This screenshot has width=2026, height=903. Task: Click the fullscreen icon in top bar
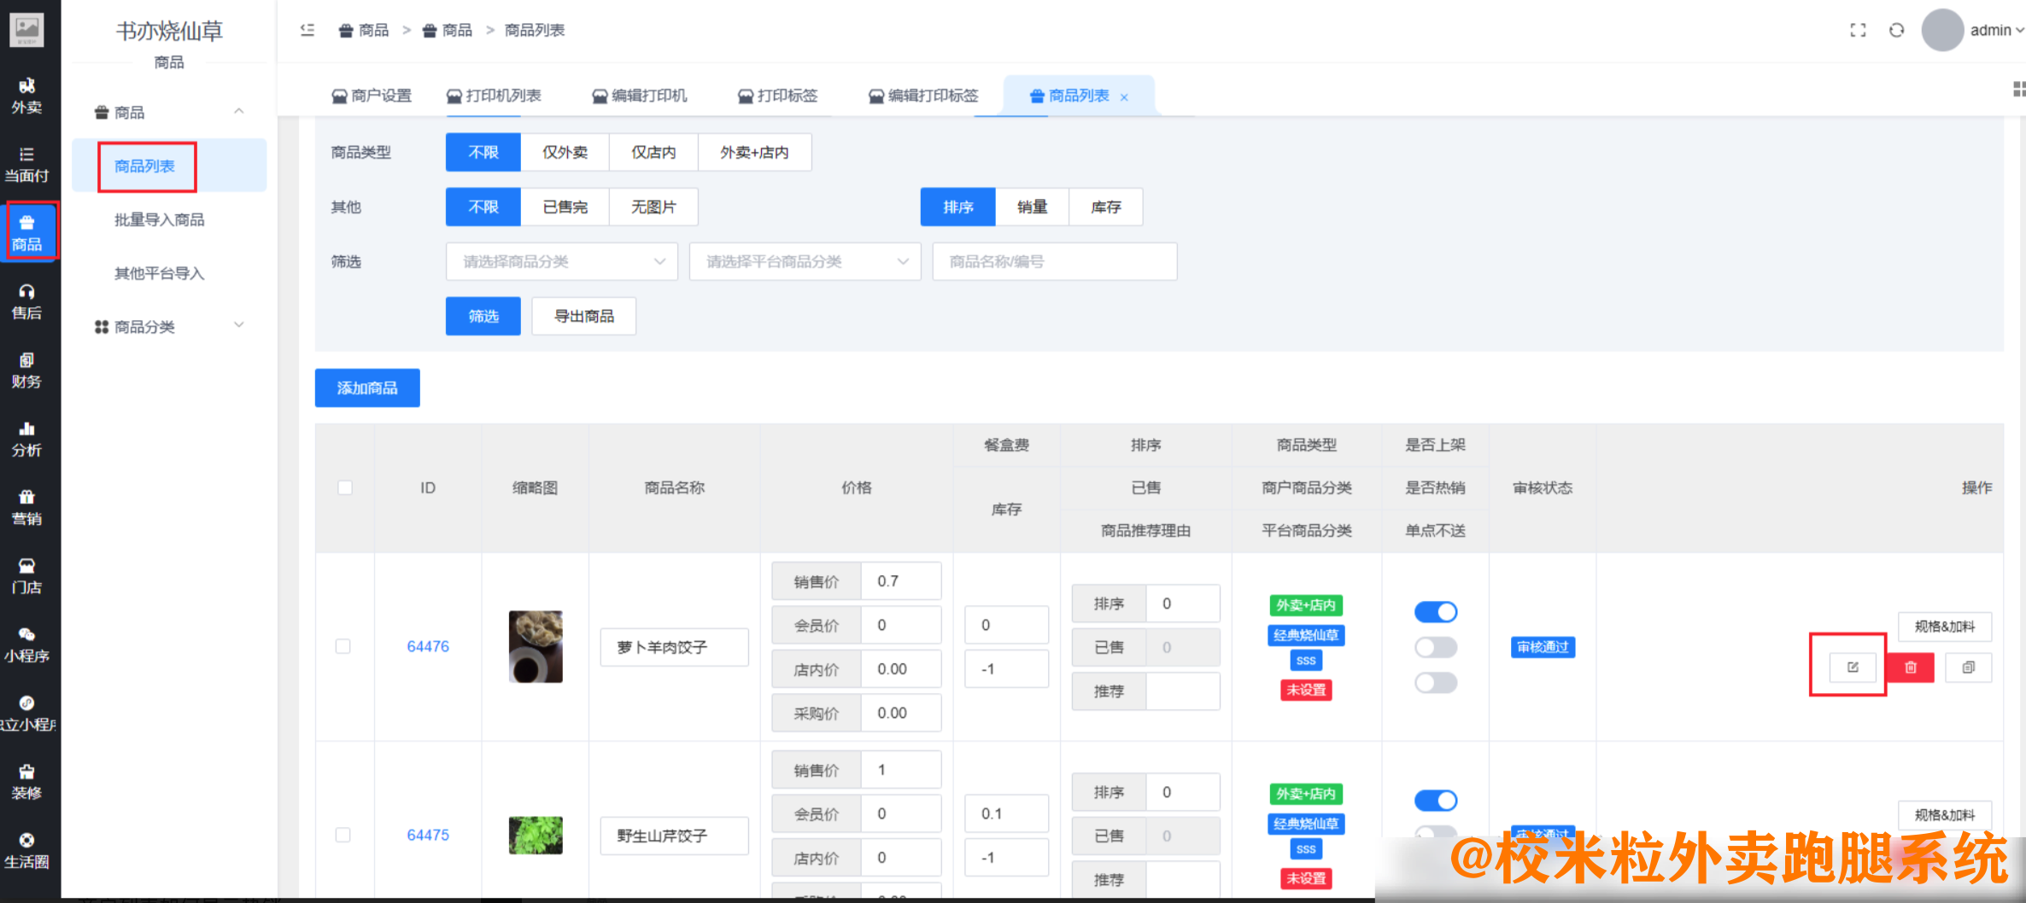[x=1858, y=30]
